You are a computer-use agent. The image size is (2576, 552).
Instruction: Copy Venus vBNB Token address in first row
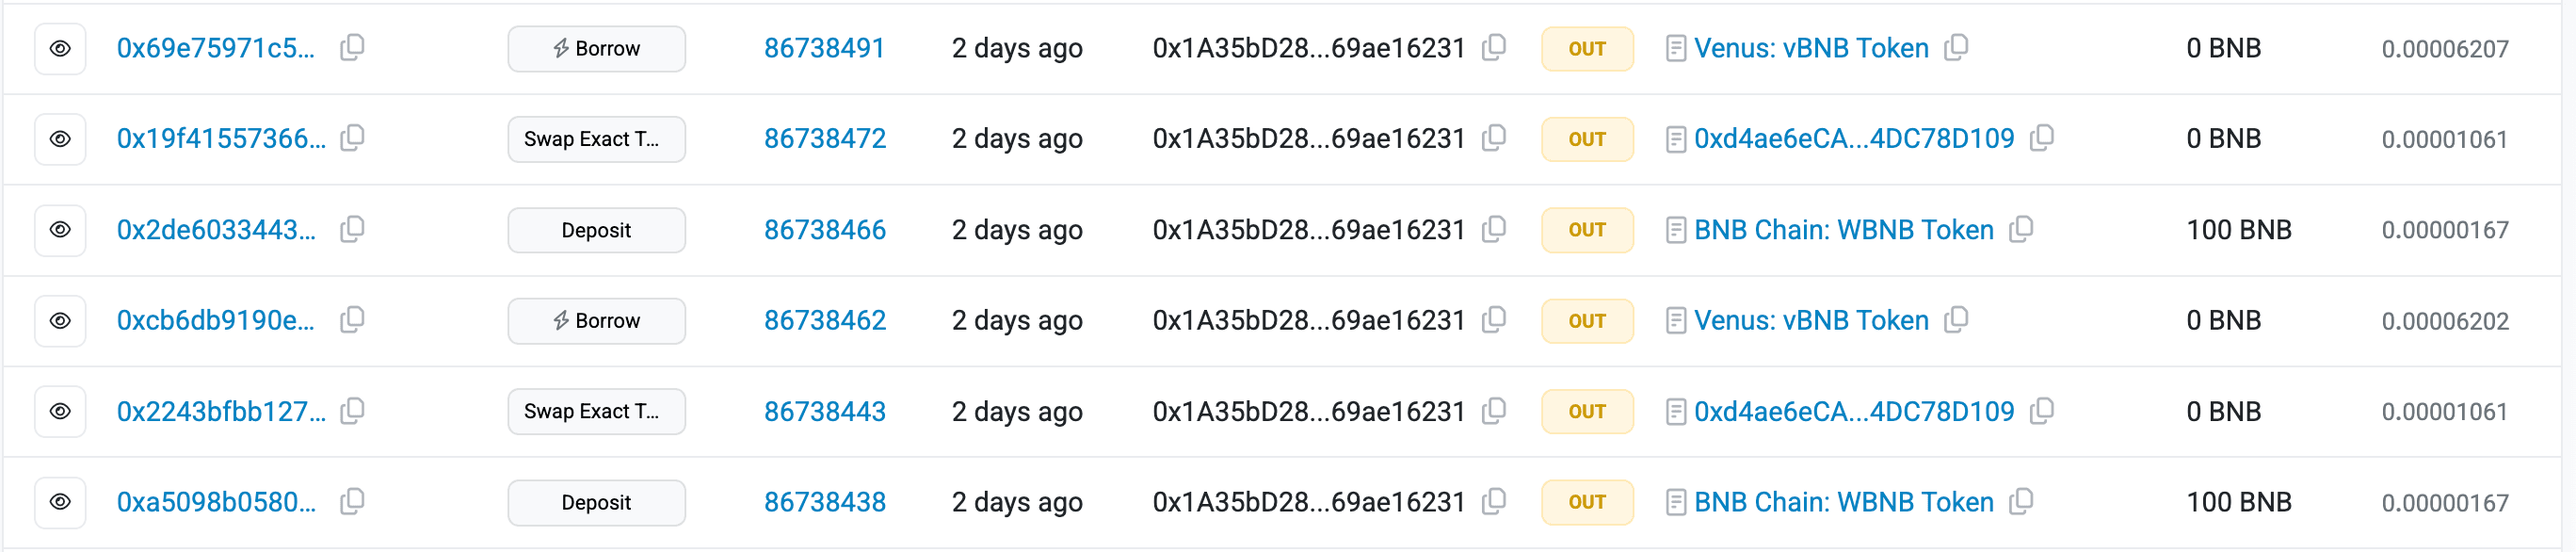(1956, 48)
